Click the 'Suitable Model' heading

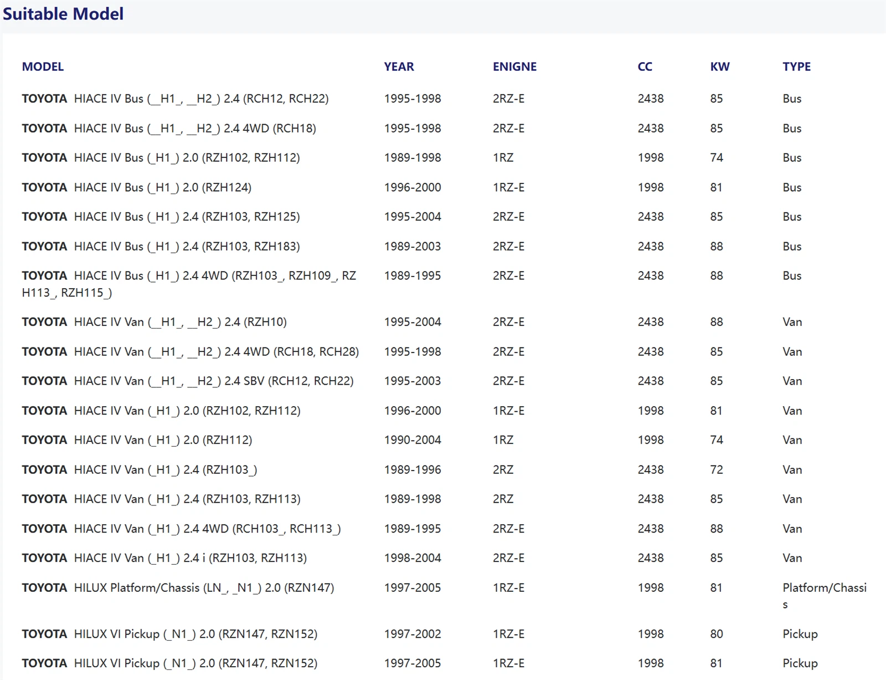(63, 13)
